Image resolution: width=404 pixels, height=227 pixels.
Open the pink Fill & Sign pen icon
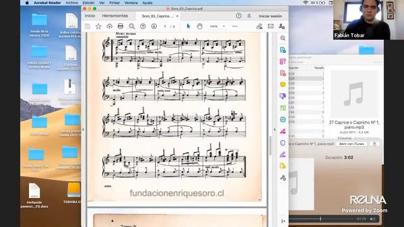point(283,131)
